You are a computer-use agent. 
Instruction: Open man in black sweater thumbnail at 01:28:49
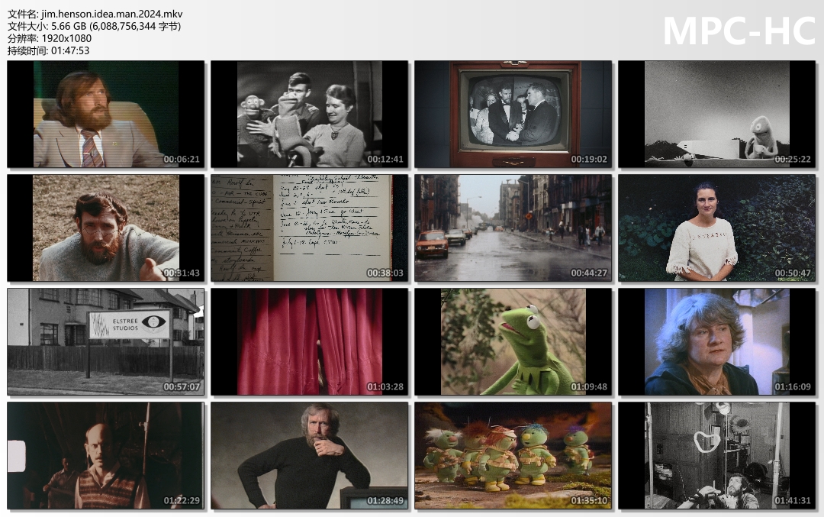[309, 455]
